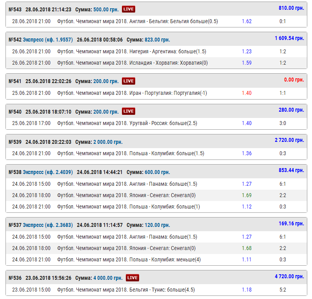Click the 853.44 грн. payout

pos(291,170)
